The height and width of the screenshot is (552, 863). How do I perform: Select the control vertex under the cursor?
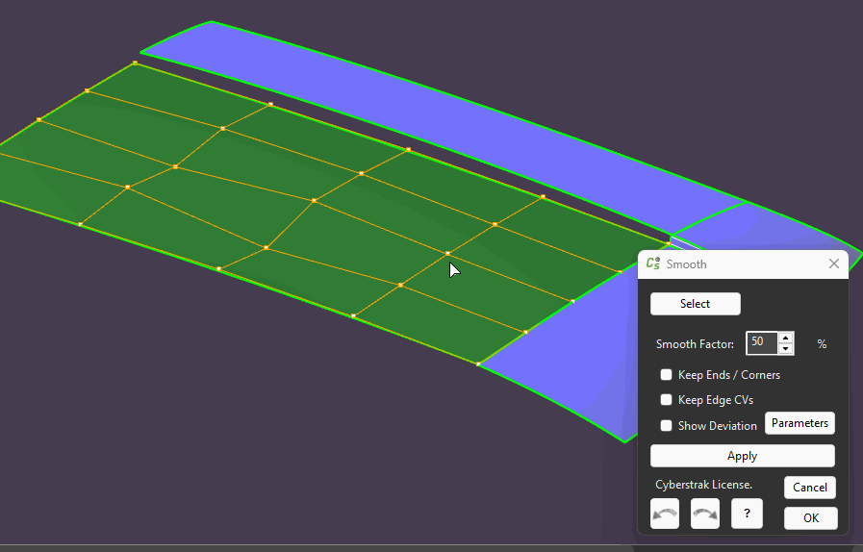click(x=447, y=254)
